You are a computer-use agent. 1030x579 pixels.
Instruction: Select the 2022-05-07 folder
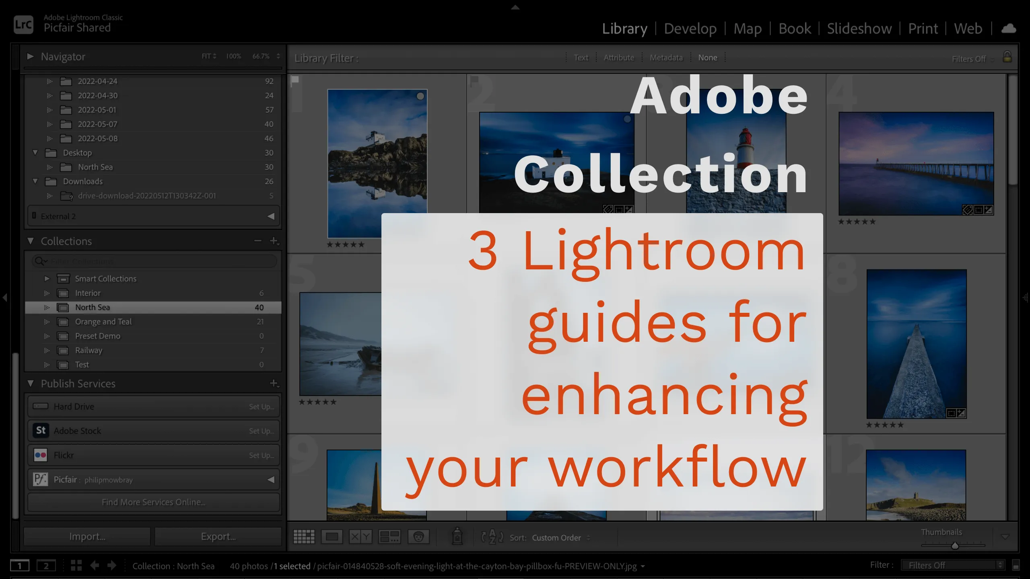click(153, 124)
